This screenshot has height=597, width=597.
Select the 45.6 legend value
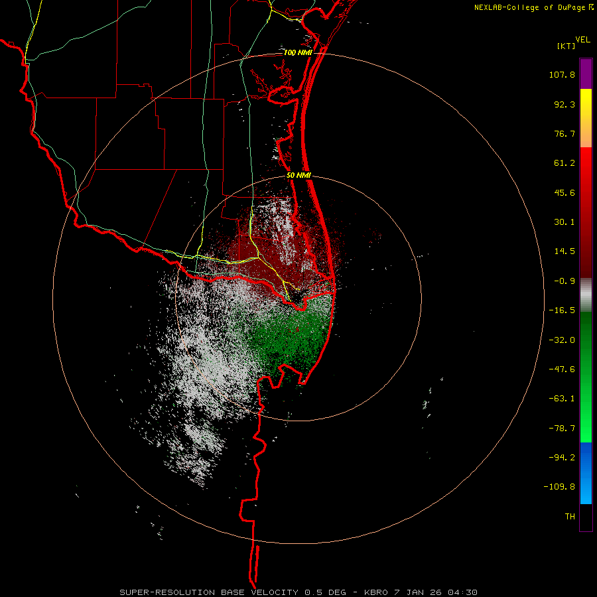[564, 192]
